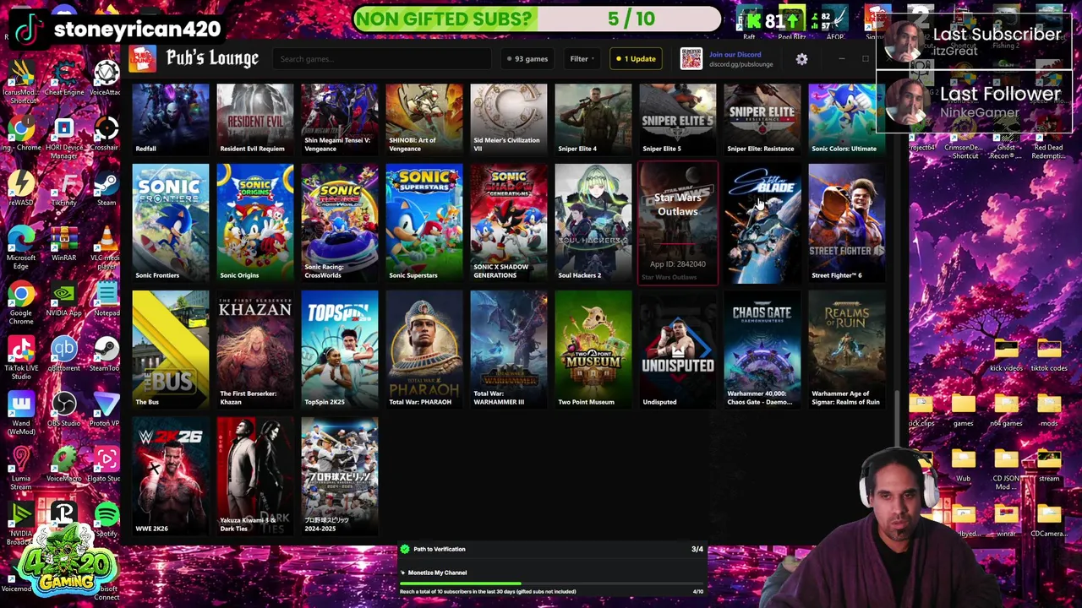The height and width of the screenshot is (608, 1082).
Task: Select Street Fighter 6 cover
Action: tap(846, 223)
